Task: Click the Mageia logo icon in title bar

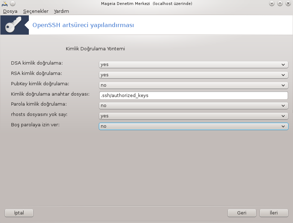Action: (5, 3)
